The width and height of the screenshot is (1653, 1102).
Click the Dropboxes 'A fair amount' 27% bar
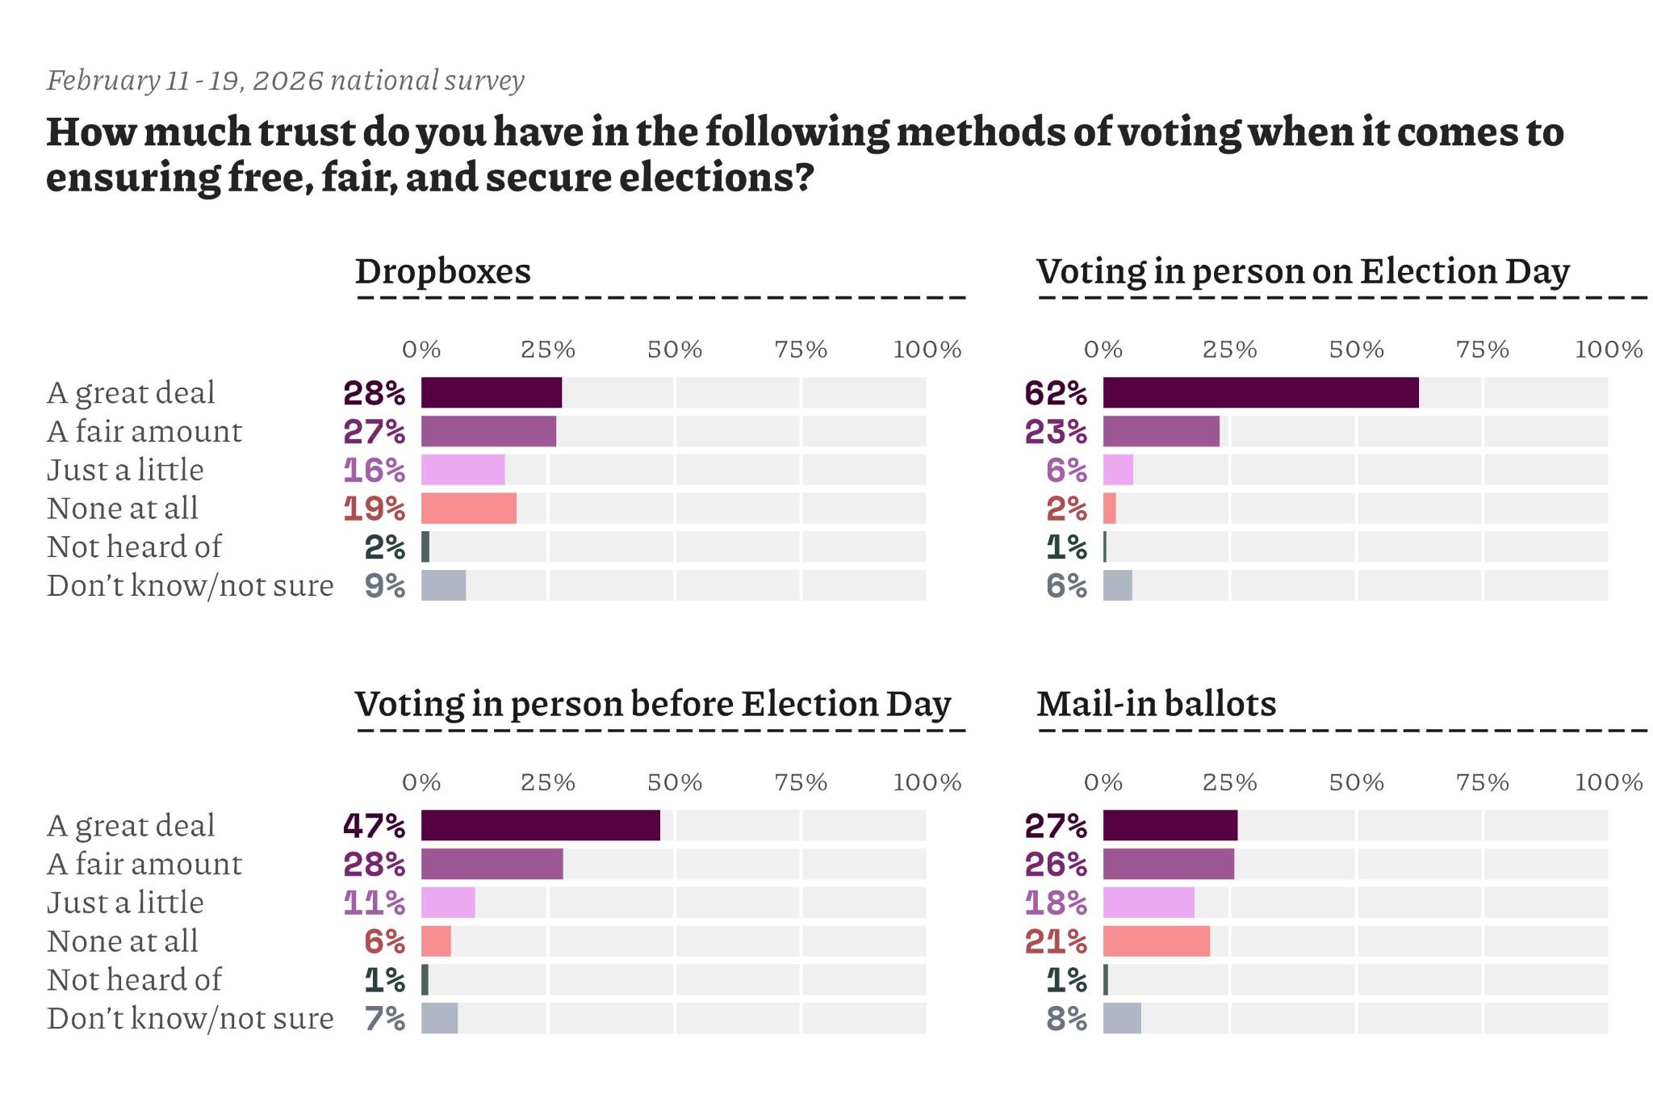click(x=488, y=431)
